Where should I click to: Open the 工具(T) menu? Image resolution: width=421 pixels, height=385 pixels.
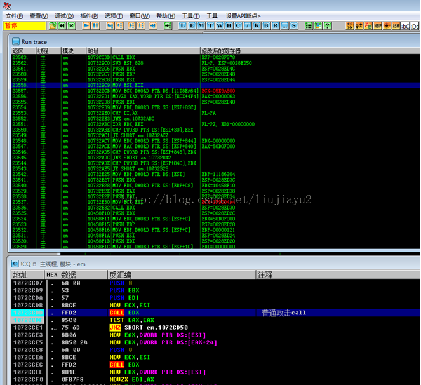(x=190, y=16)
